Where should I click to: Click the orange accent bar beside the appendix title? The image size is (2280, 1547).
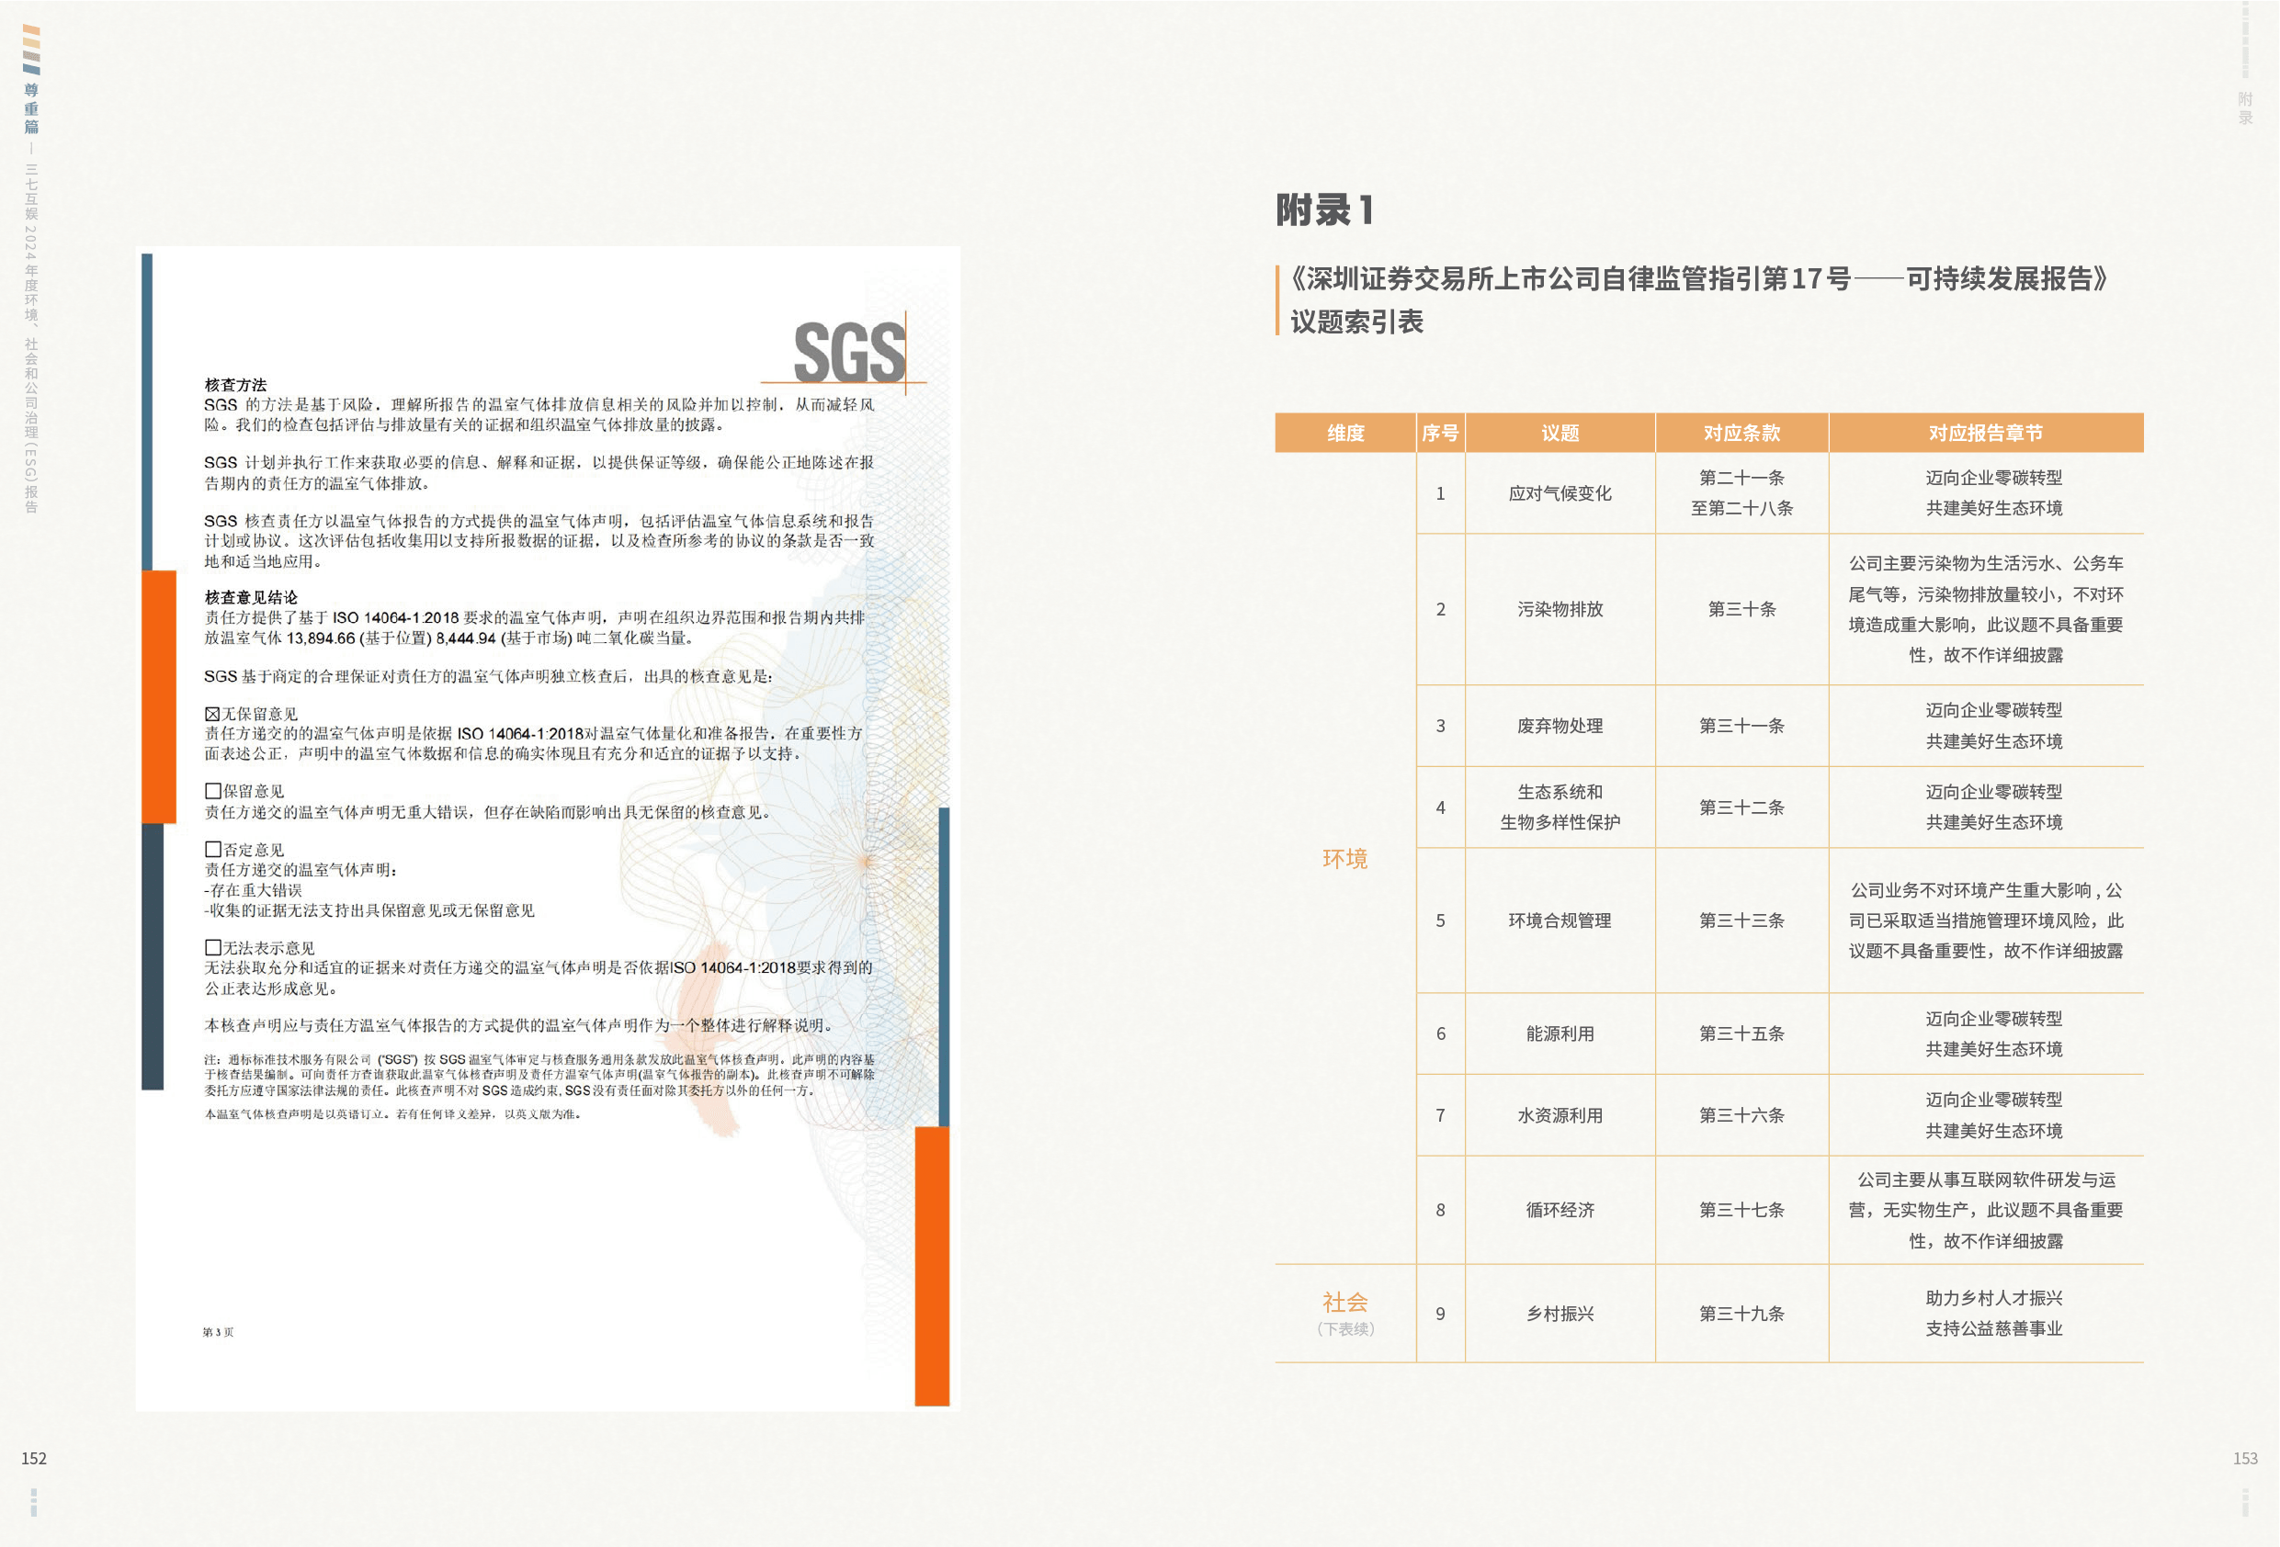1277,300
